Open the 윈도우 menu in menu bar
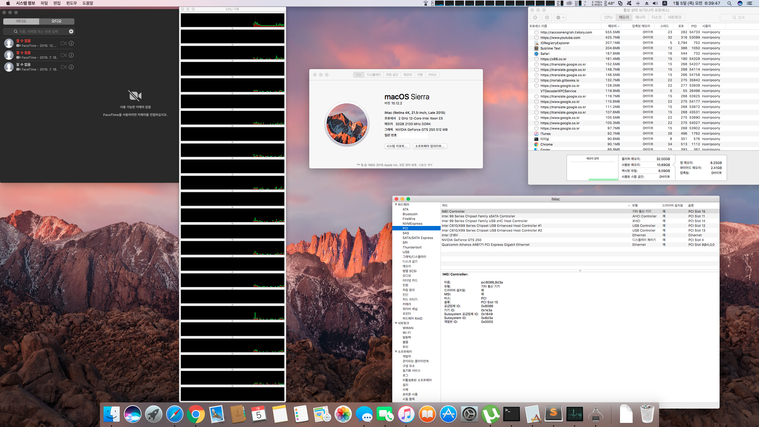The height and width of the screenshot is (427, 759). (71, 3)
